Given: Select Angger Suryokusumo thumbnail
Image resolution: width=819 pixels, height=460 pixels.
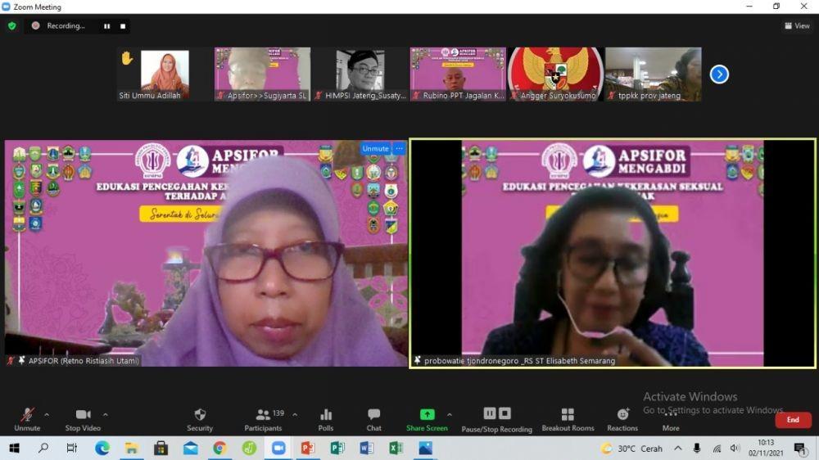Looking at the screenshot, I should tap(556, 74).
